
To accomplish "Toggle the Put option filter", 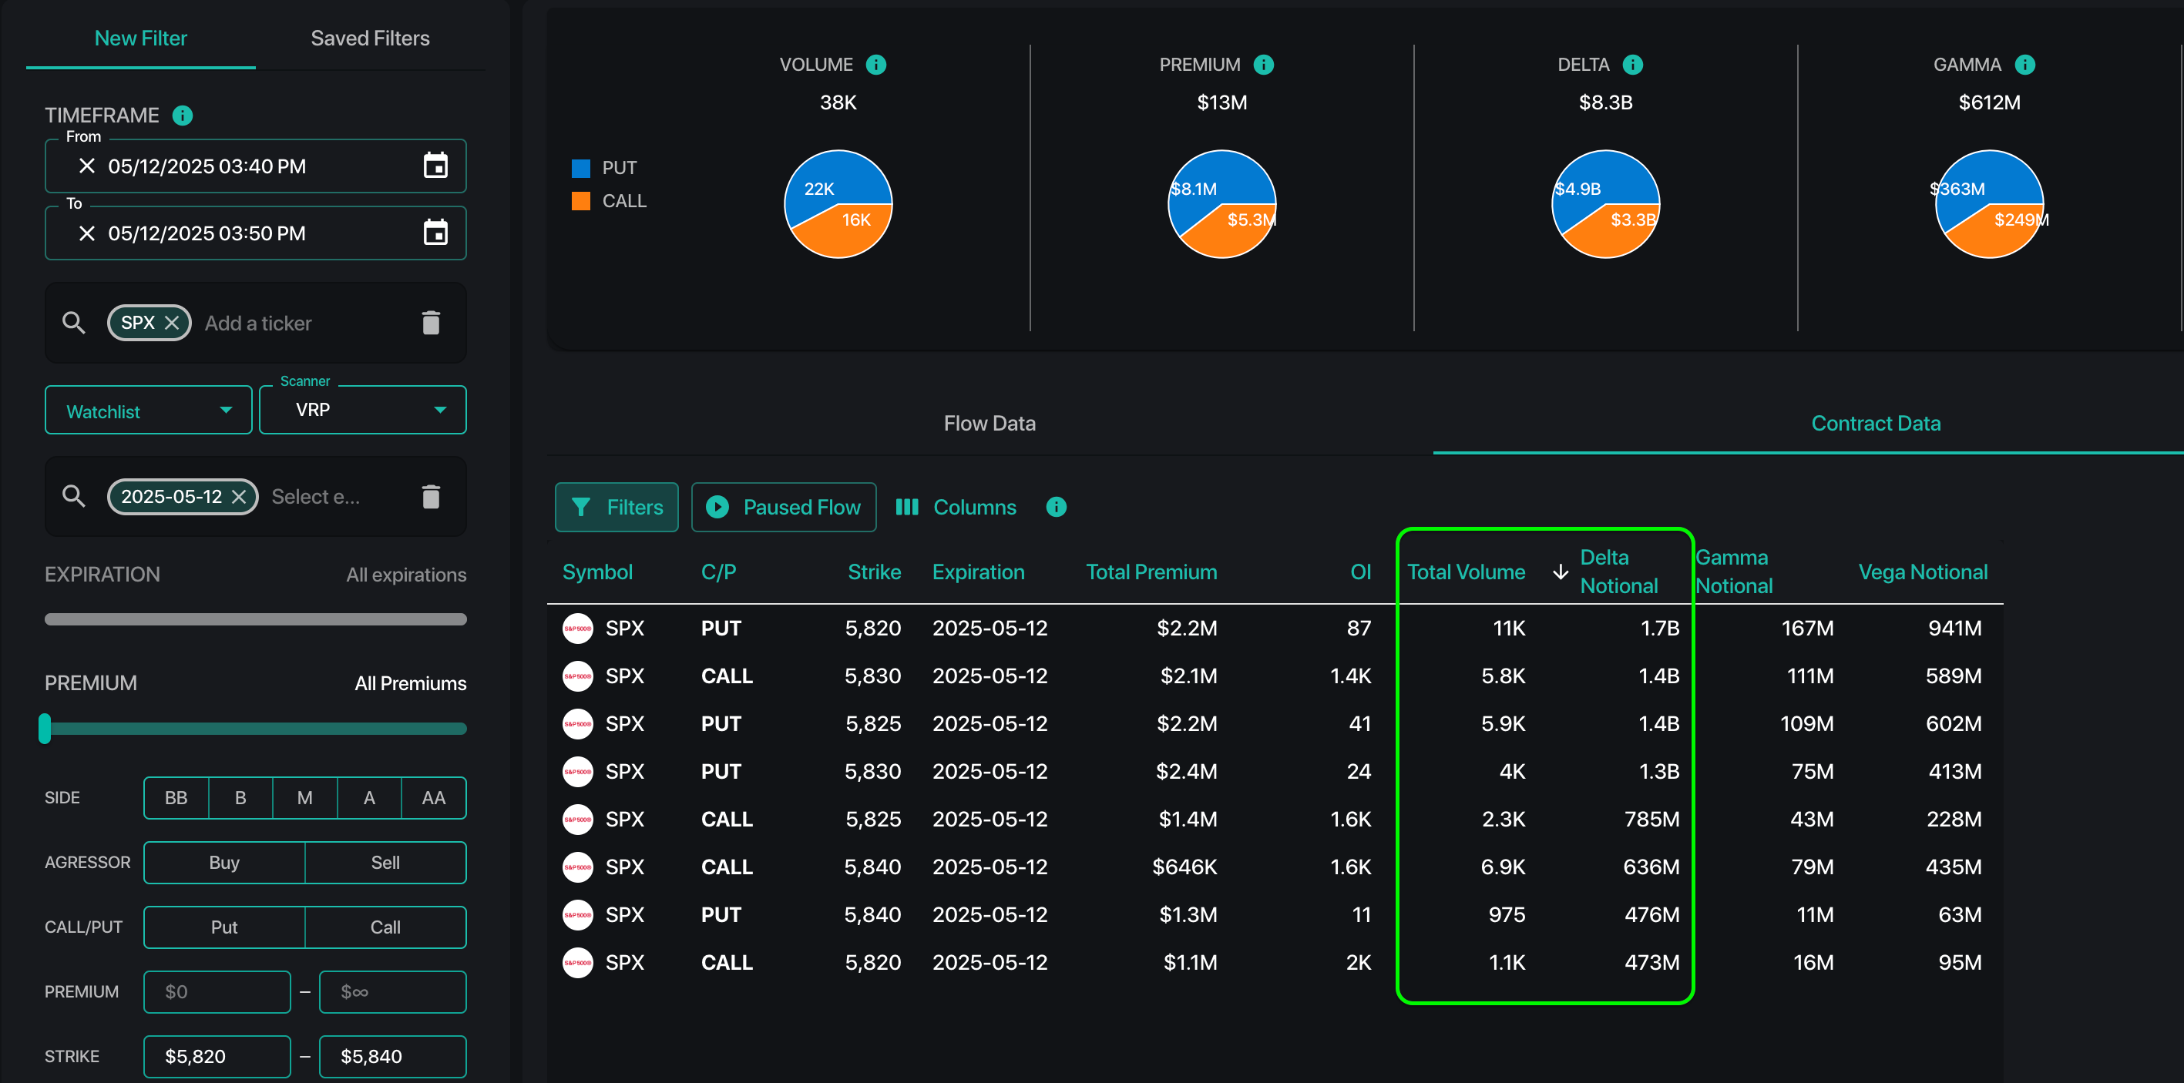I will coord(223,926).
